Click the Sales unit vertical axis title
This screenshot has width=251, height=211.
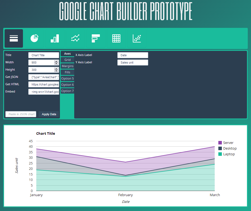(16, 166)
